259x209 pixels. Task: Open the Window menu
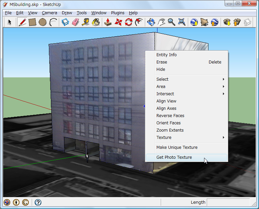pos(99,13)
